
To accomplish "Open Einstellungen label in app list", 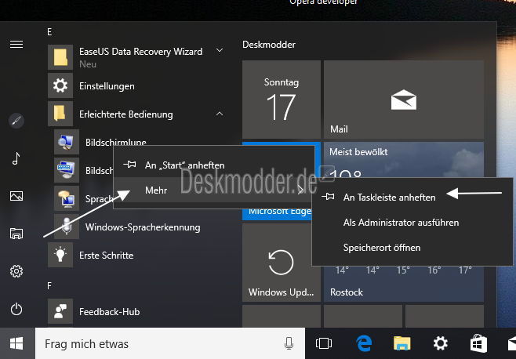I will pos(107,86).
